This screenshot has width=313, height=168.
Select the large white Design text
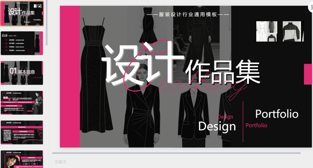[x=217, y=126]
